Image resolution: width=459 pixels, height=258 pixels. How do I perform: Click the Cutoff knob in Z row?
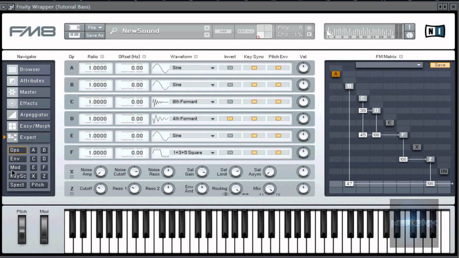click(x=101, y=188)
